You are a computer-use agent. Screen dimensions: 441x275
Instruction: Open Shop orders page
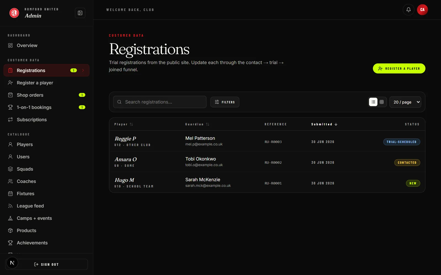pos(46,95)
